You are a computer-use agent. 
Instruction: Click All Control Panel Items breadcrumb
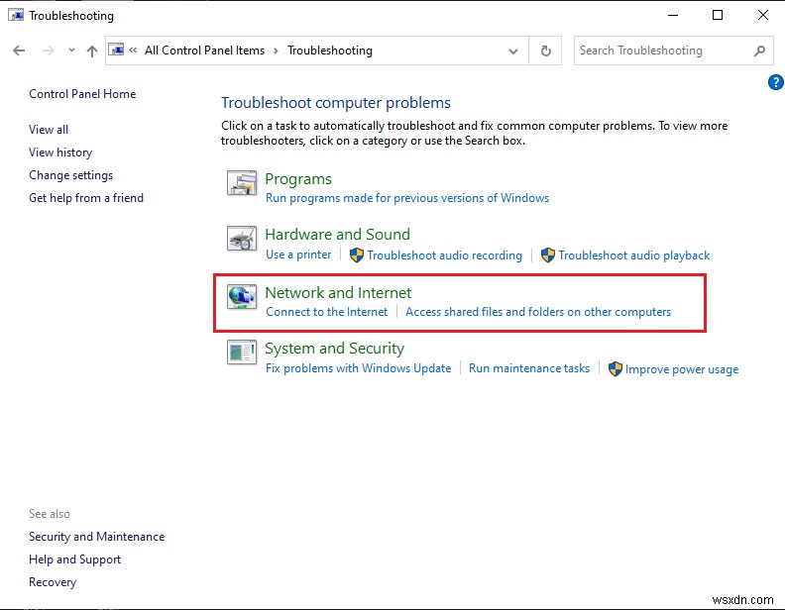(x=205, y=51)
